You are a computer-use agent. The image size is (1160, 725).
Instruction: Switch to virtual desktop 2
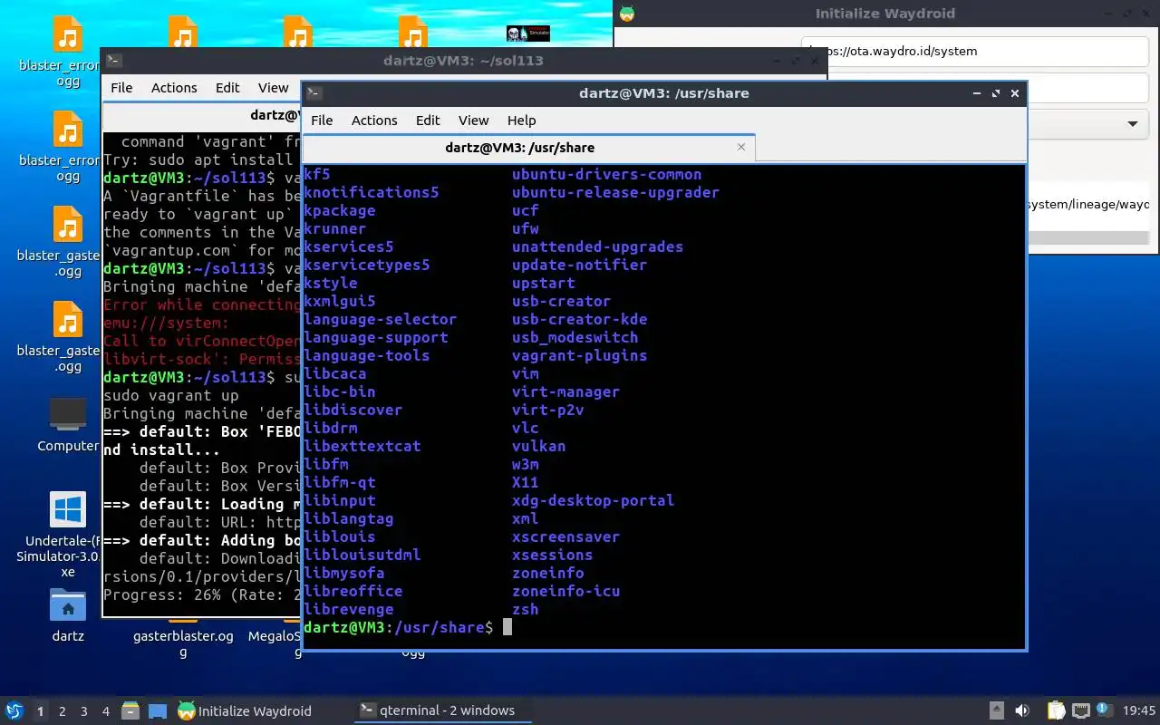(63, 711)
